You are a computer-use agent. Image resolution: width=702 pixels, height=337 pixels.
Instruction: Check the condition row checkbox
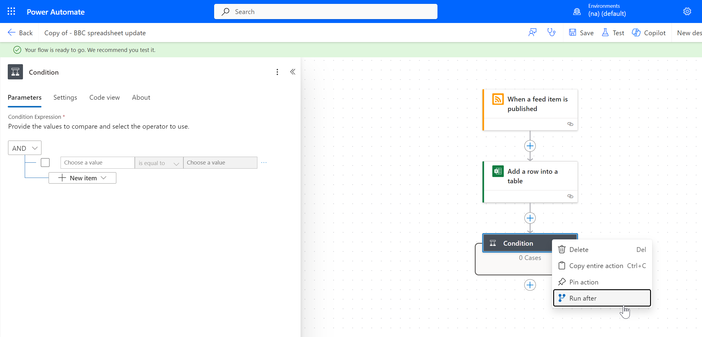pos(45,163)
